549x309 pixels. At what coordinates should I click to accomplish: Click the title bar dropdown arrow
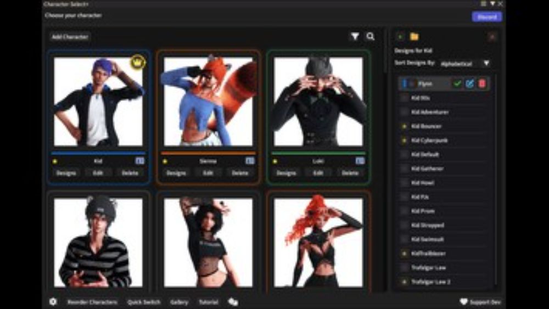pos(492,3)
